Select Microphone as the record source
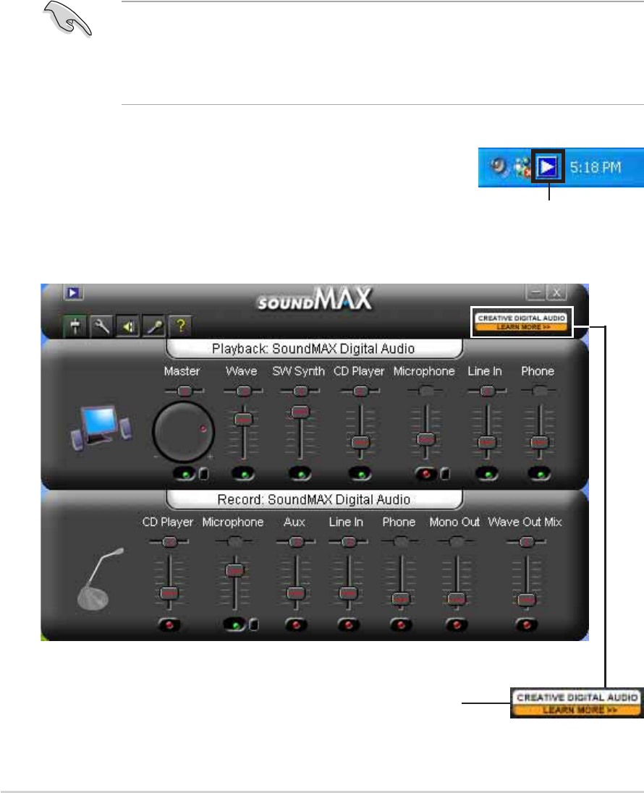644x793 pixels. (x=234, y=624)
